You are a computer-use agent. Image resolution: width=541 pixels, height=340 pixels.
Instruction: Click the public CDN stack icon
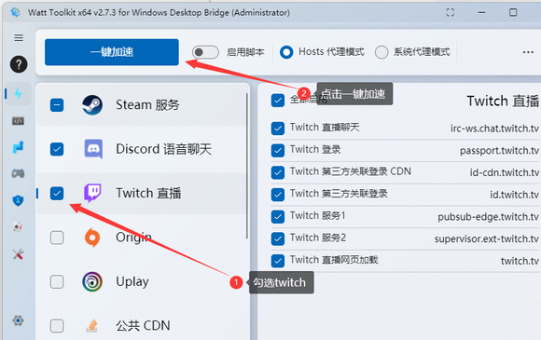pos(91,325)
